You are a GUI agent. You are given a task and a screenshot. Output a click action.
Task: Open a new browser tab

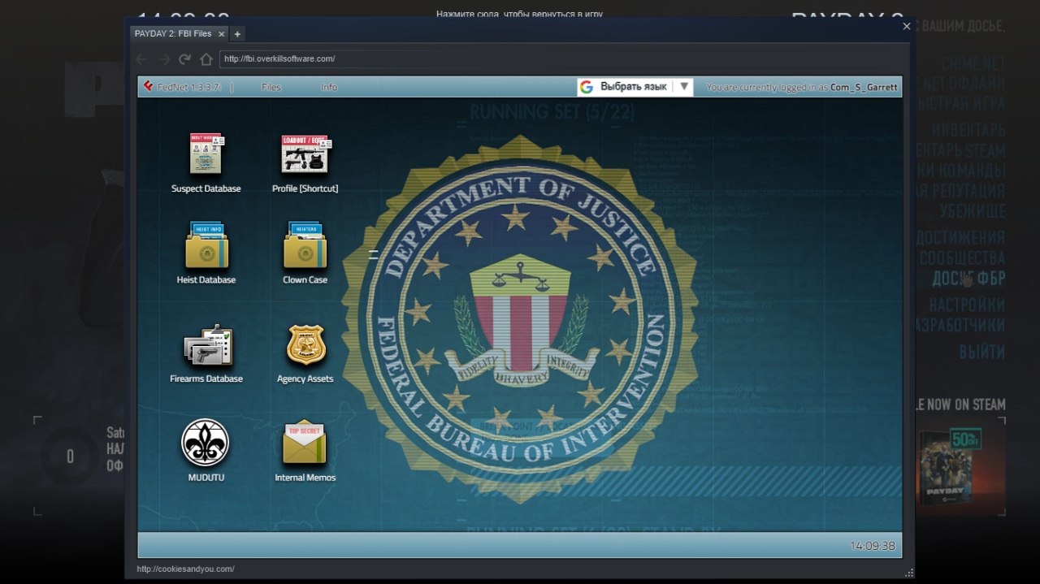click(x=236, y=34)
